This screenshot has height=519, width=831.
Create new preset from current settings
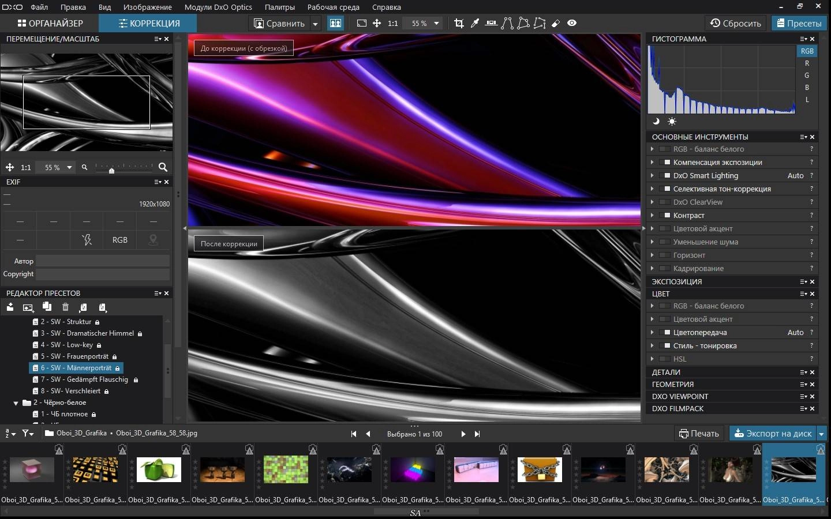point(28,307)
